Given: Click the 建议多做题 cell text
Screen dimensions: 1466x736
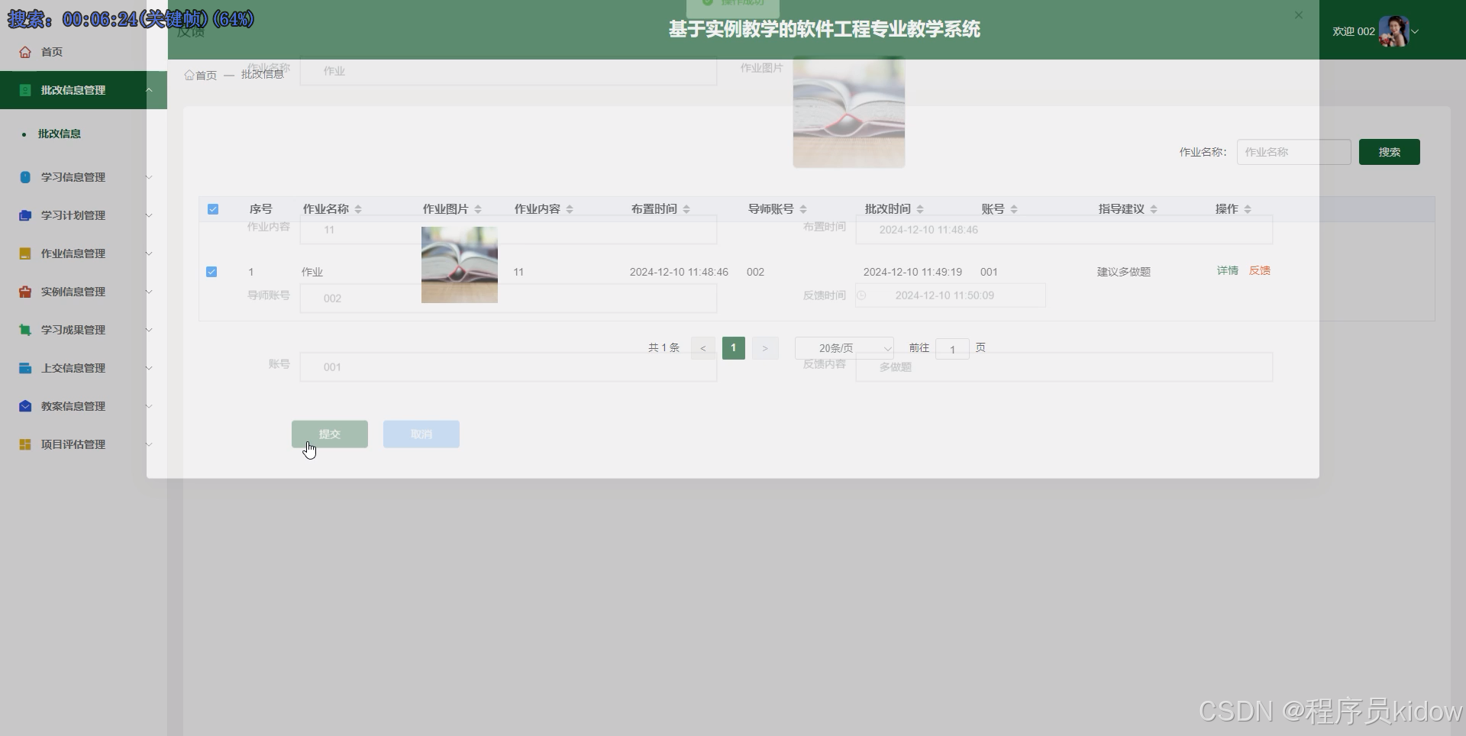Looking at the screenshot, I should tap(1124, 272).
